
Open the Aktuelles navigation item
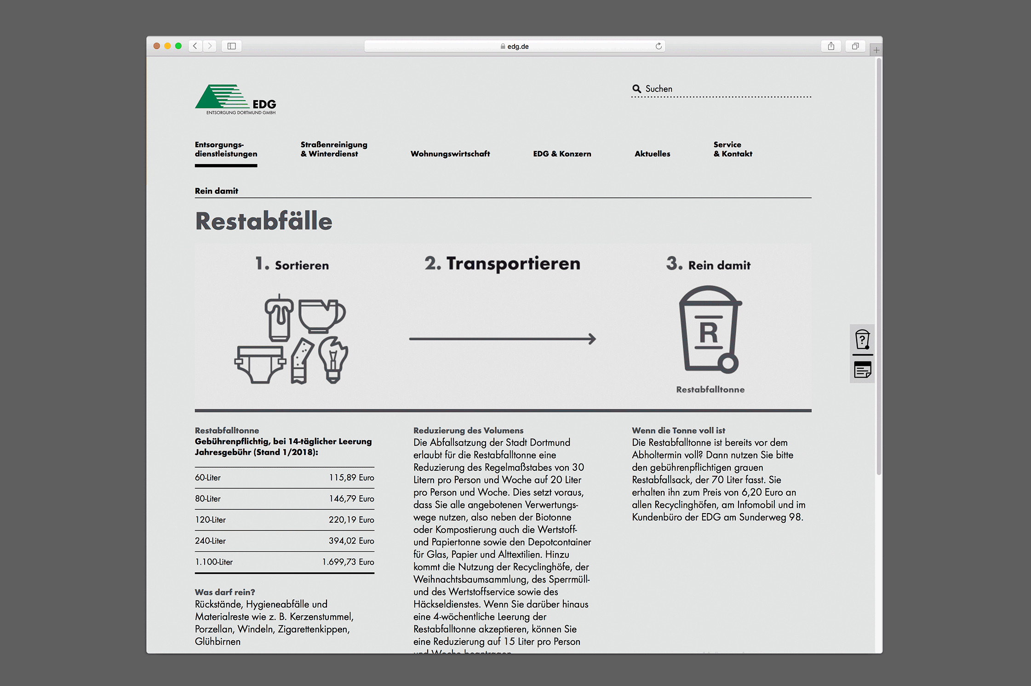pos(652,154)
